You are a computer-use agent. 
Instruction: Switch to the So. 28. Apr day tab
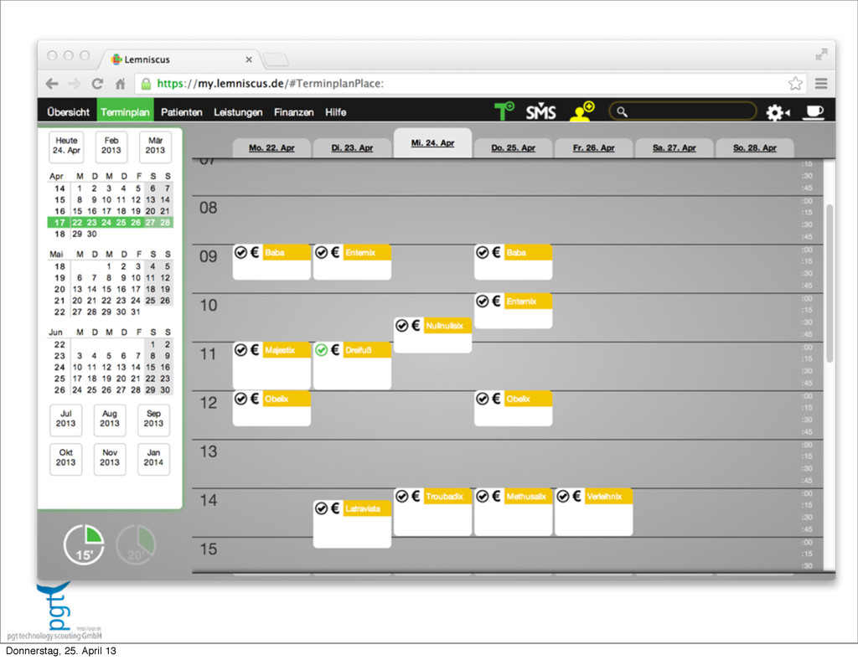pos(755,147)
